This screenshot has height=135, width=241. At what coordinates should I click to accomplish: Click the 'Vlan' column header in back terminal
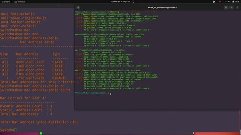click(x=4, y=54)
